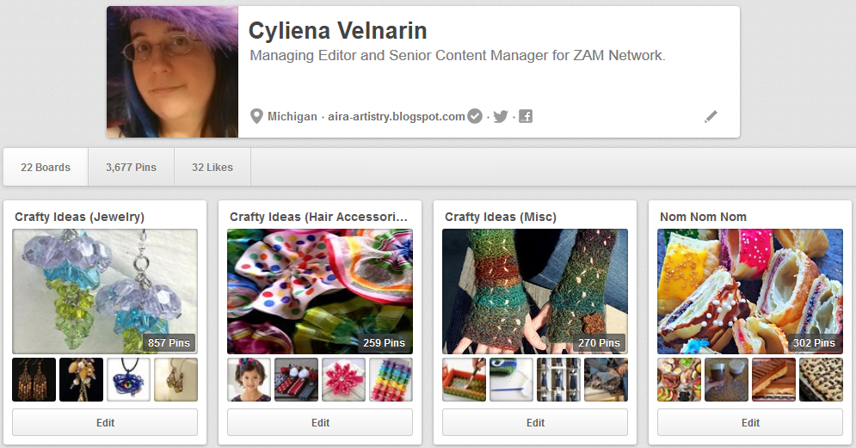Click the pencil edit profile icon
856x448 pixels.
[711, 117]
